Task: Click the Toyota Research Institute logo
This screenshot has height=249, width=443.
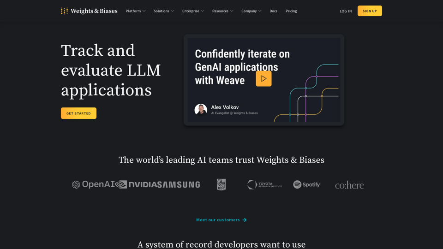Action: coord(264,184)
